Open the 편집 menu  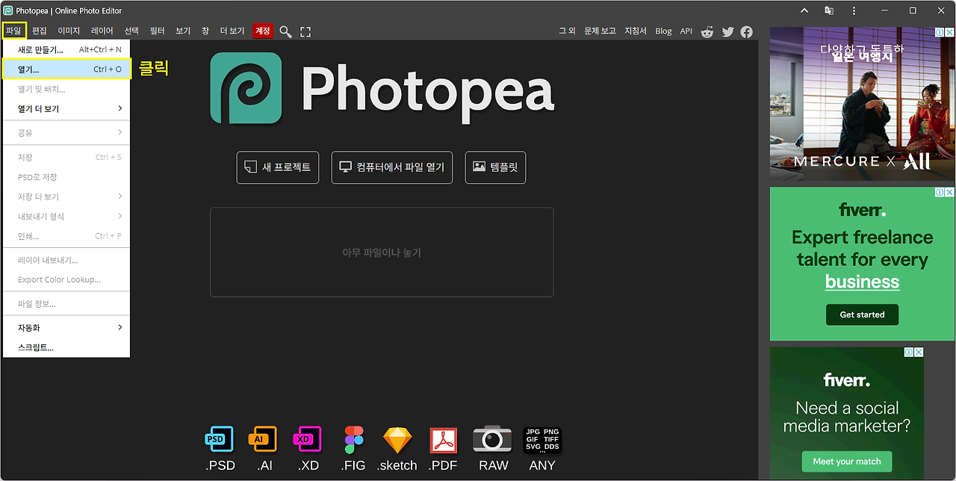[x=40, y=31]
